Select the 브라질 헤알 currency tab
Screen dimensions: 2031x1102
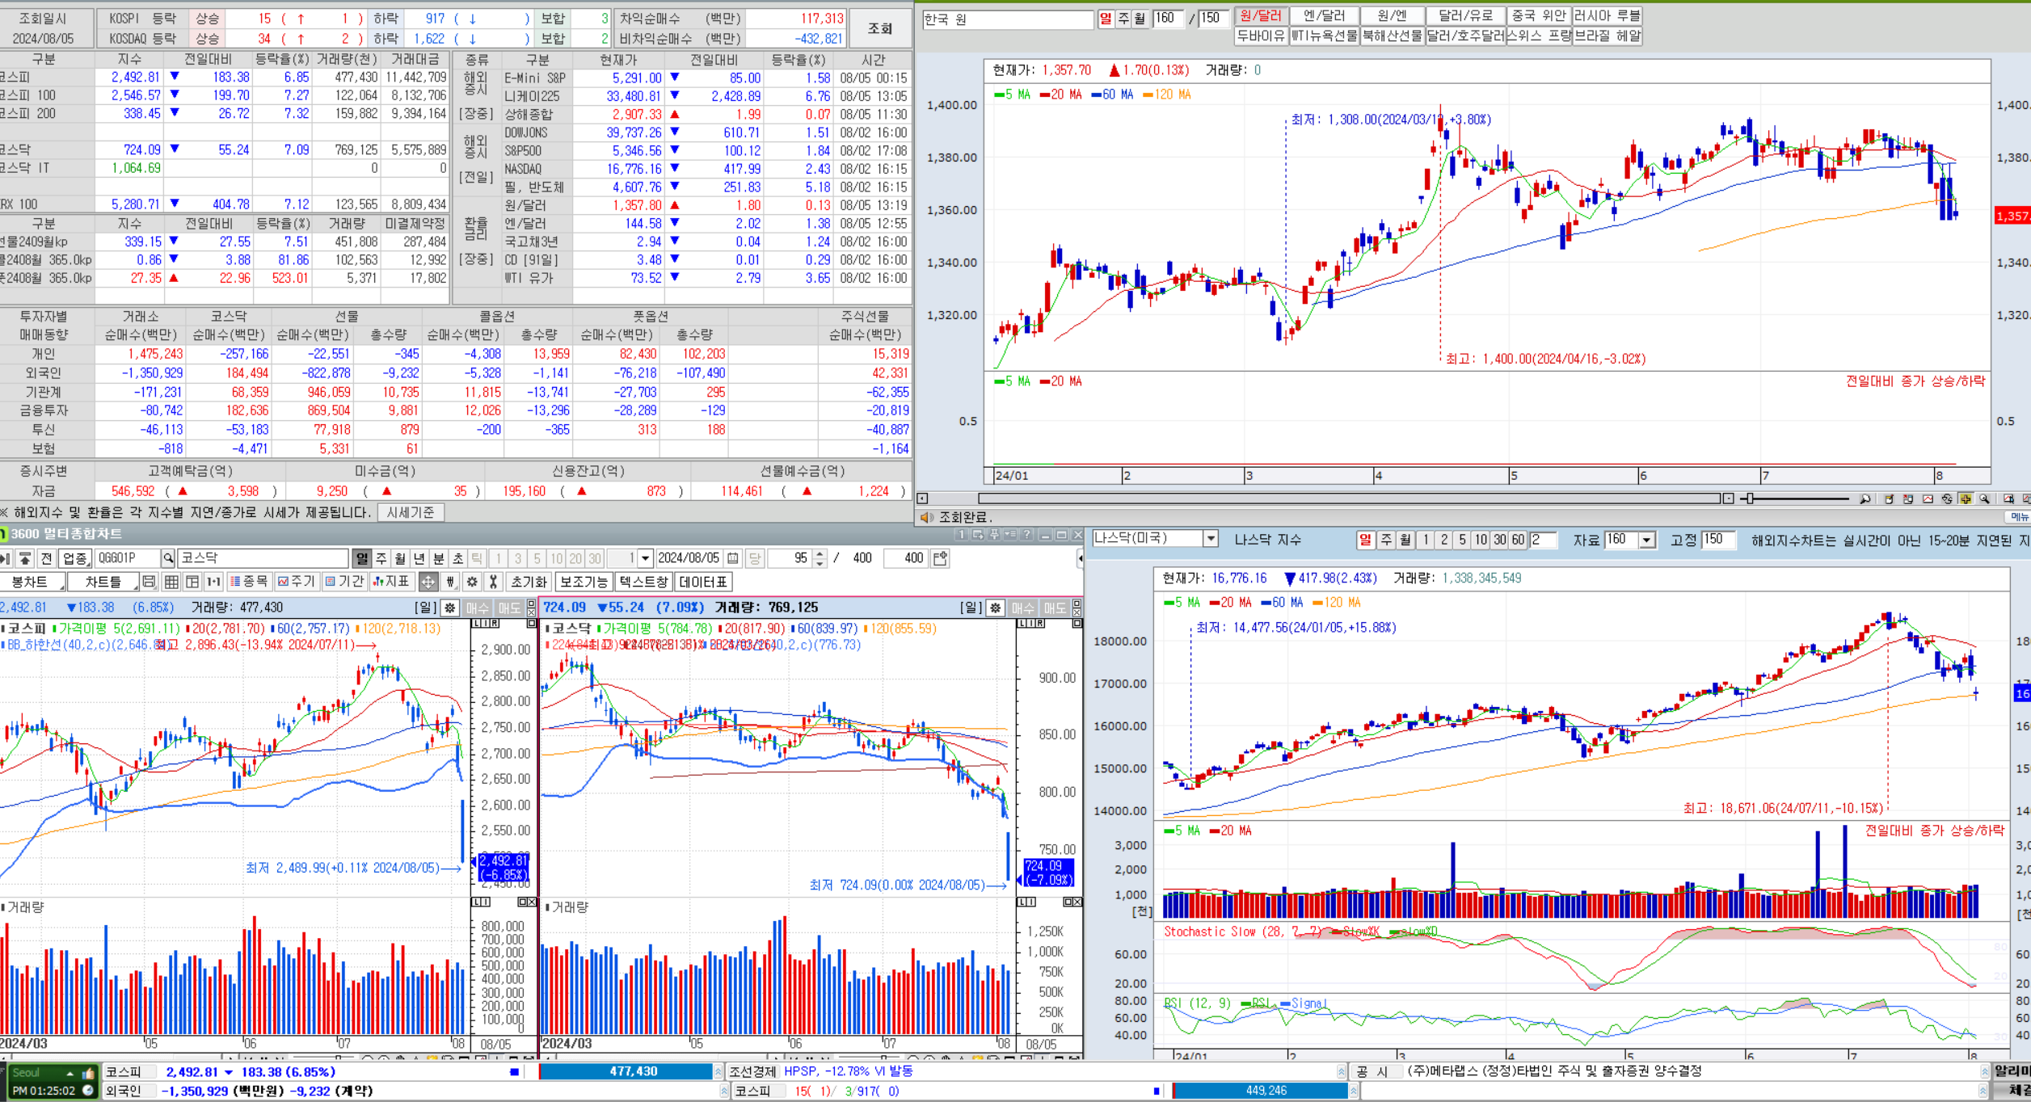tap(1608, 36)
